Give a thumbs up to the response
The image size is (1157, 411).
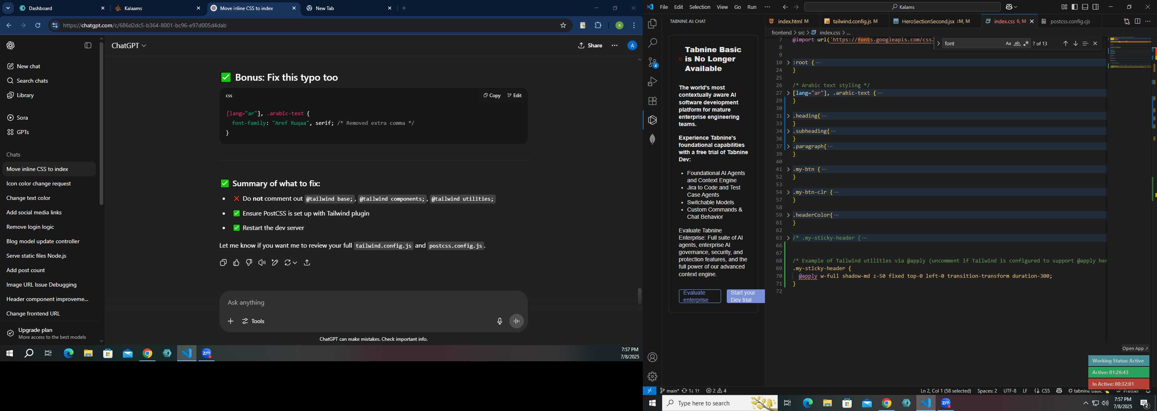pyautogui.click(x=236, y=263)
